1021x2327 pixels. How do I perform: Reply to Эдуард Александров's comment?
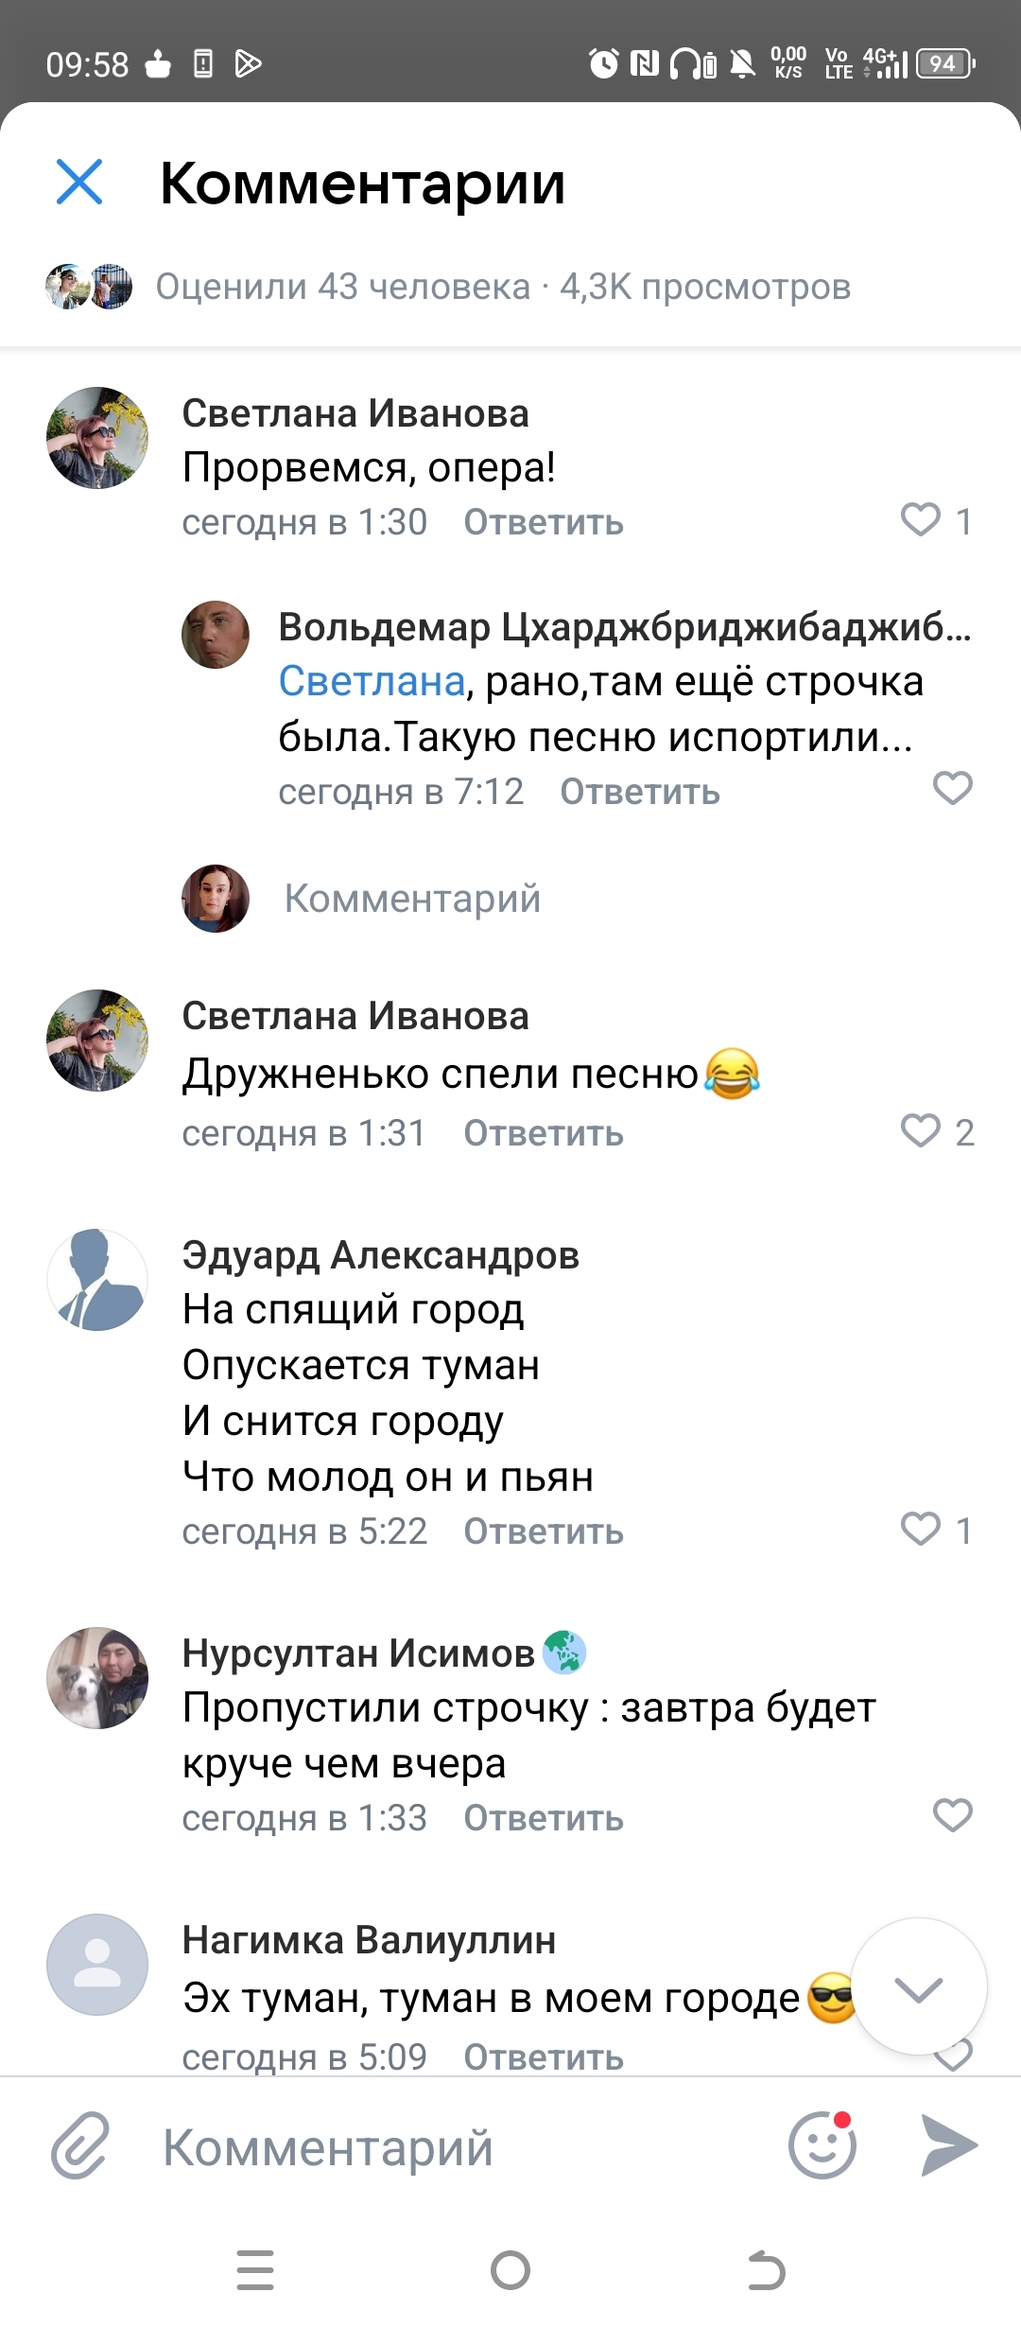tap(543, 1531)
